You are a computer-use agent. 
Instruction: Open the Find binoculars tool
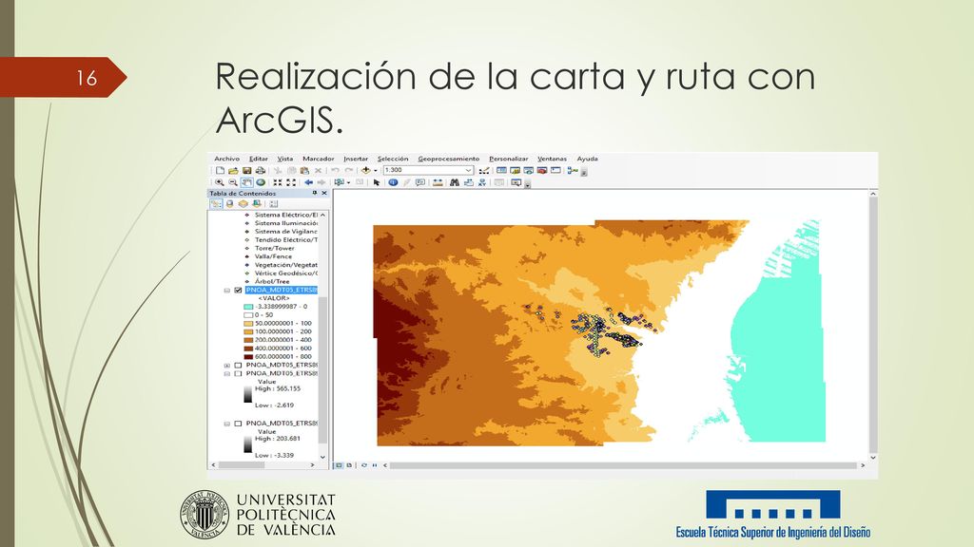click(x=454, y=182)
